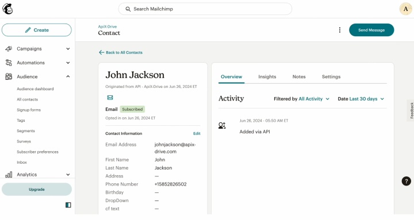The width and height of the screenshot is (414, 220).
Task: Open All contacts in sidebar
Action: coord(28,99)
